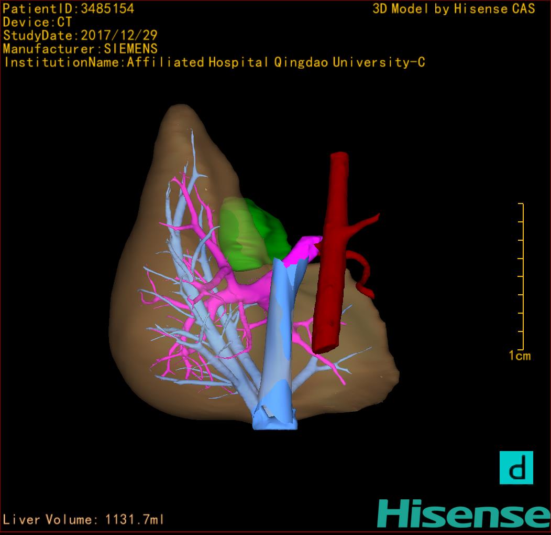Click the 3D Model by Hisense CAS text
The image size is (551, 535).
pyautogui.click(x=454, y=8)
